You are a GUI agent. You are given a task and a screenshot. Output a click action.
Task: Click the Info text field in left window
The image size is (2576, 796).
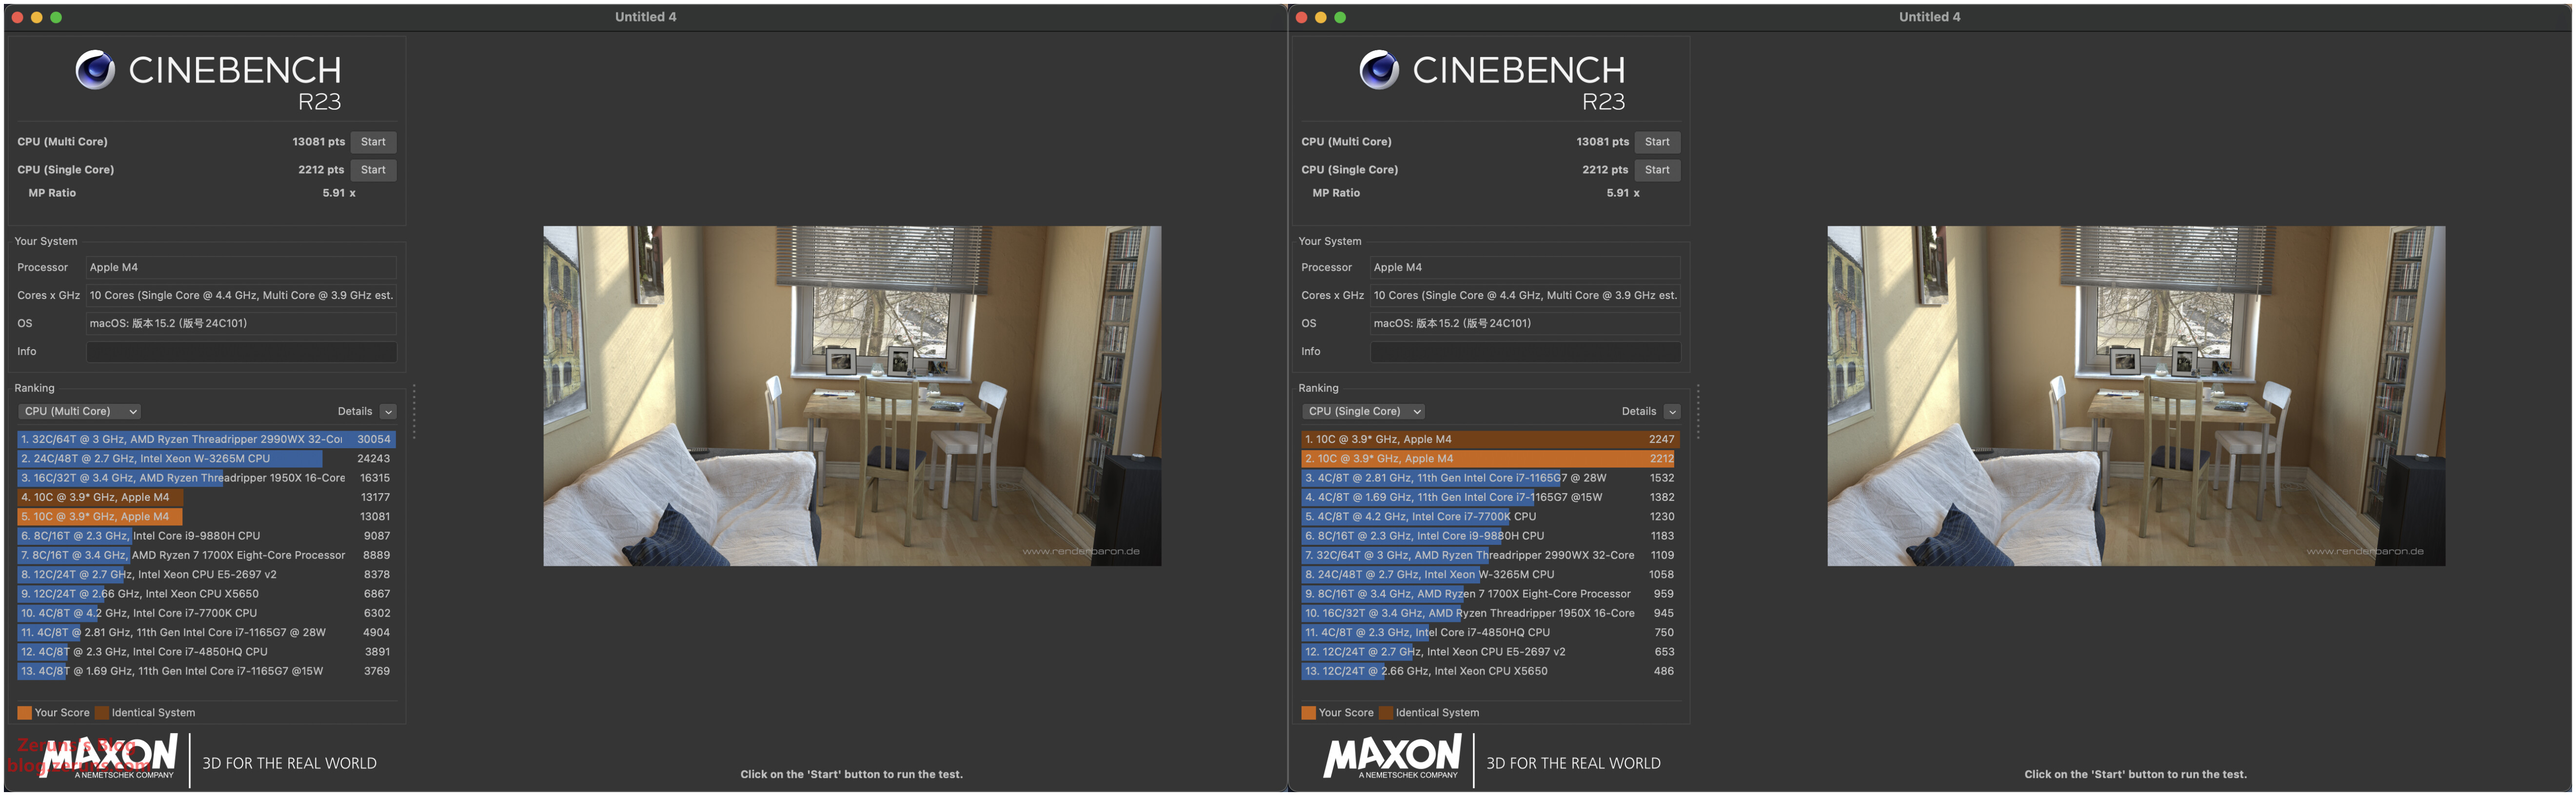[241, 352]
